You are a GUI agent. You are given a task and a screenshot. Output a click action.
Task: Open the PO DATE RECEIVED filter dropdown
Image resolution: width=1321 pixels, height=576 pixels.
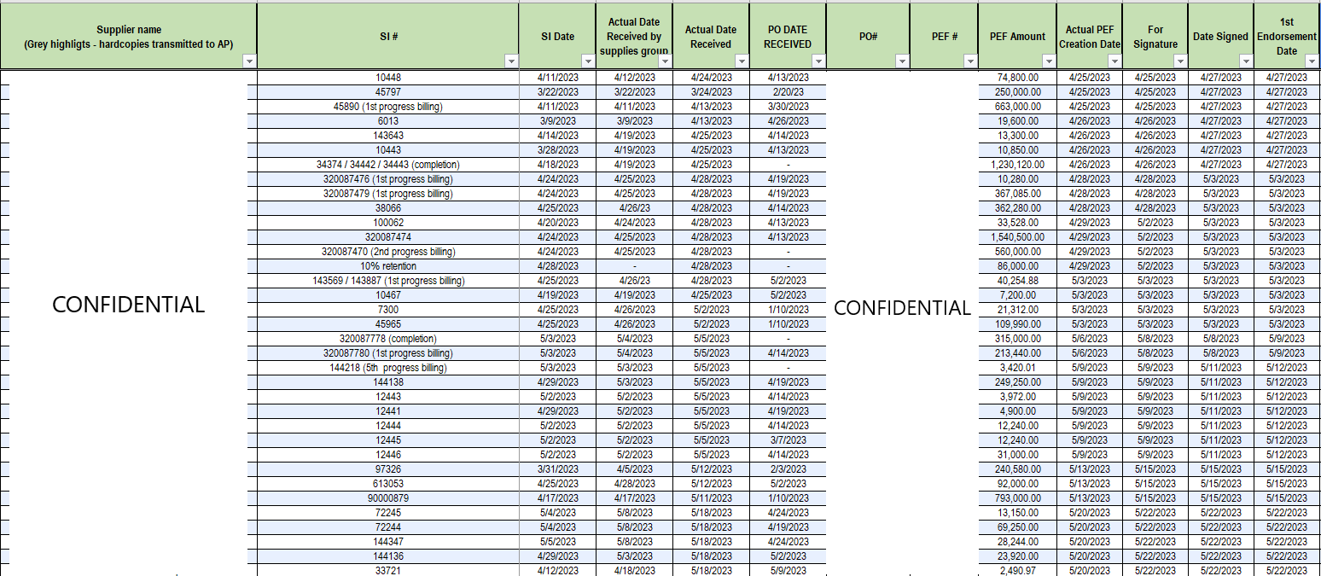coord(818,61)
